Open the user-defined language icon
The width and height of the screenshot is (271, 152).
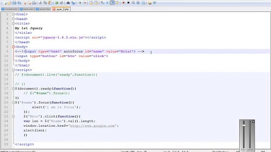pyautogui.click(x=117, y=3)
